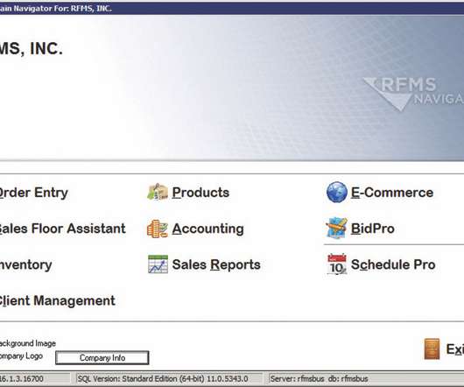Launch the BidPro text label
This screenshot has height=387, width=464.
[x=373, y=229]
